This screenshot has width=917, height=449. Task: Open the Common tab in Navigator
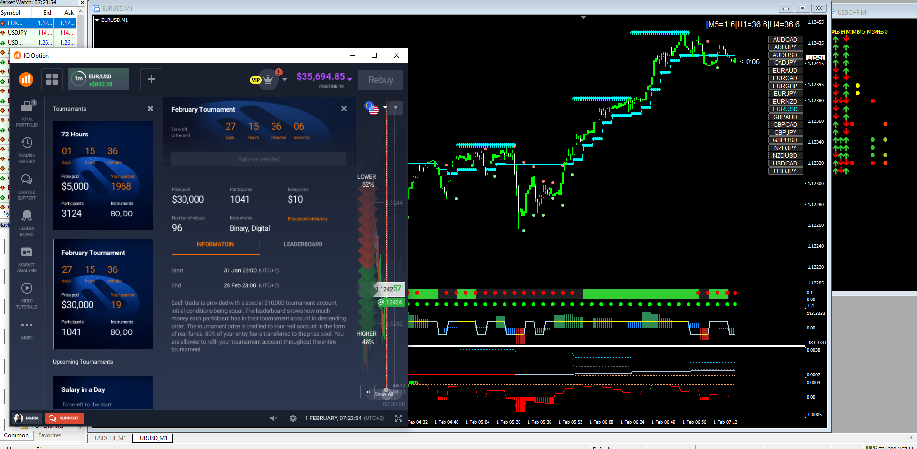(x=16, y=435)
